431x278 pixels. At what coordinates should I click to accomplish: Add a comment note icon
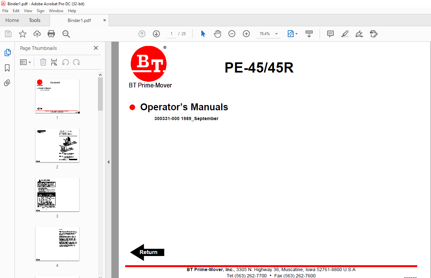[330, 34]
